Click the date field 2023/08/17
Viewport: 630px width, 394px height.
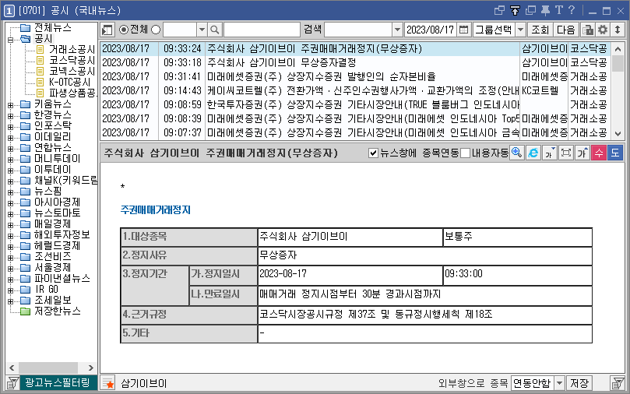(431, 30)
